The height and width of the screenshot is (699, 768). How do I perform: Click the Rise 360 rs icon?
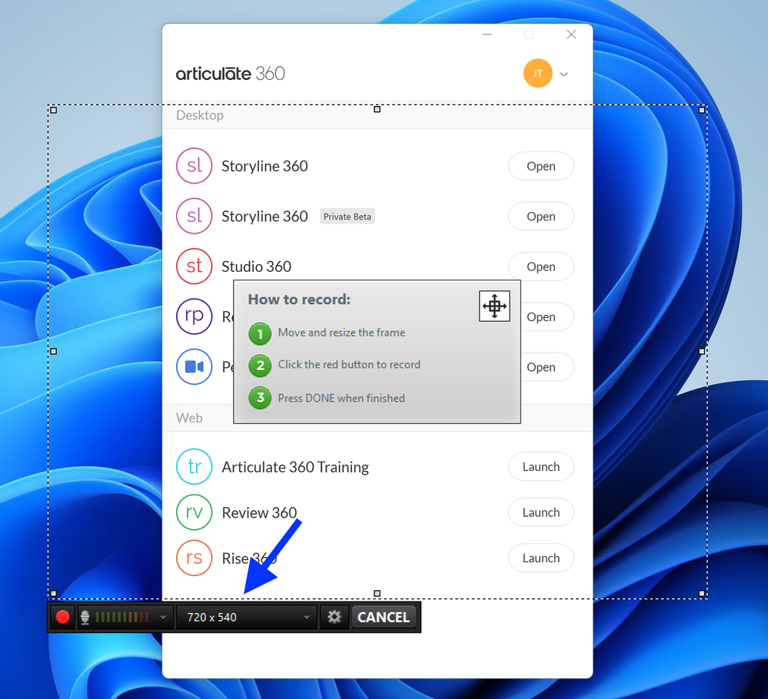tap(194, 558)
